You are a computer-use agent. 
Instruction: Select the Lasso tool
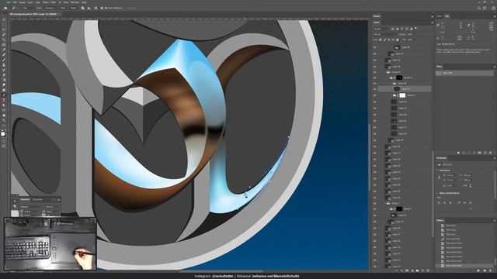pos(4,29)
